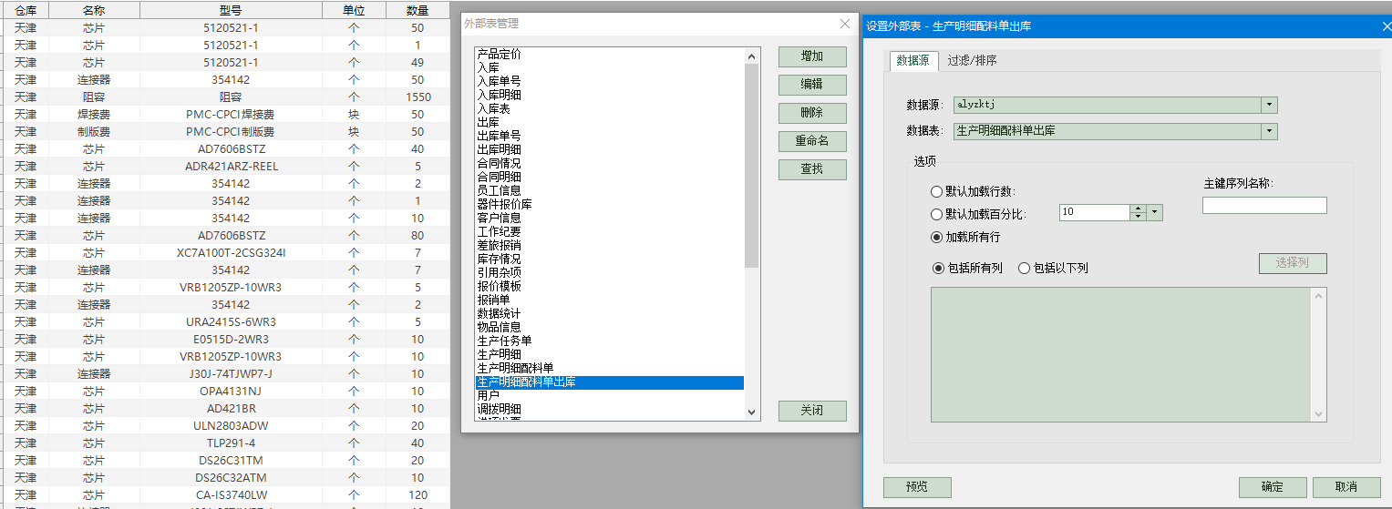Screen dimensions: 1392x509
Task: Click the 数量 column header
Action: tap(418, 10)
